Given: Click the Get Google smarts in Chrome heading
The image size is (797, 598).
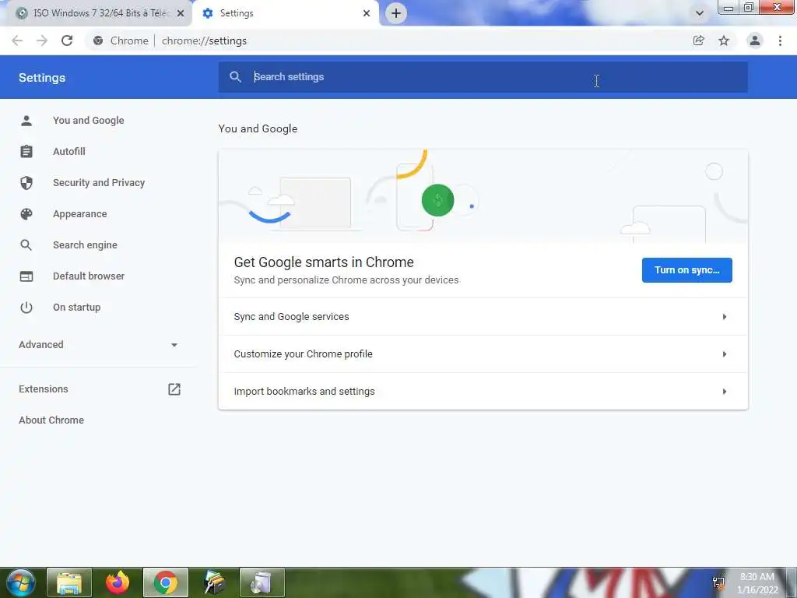Looking at the screenshot, I should (x=324, y=262).
